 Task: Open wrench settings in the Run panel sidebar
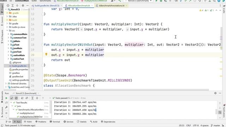[x=6, y=107]
